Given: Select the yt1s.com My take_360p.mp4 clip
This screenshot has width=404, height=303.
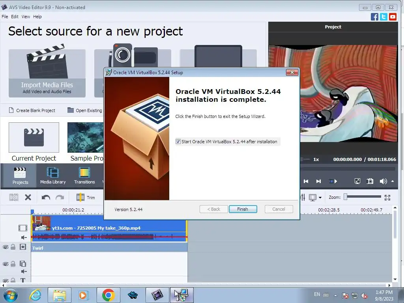Looking at the screenshot, I should coord(109,228).
